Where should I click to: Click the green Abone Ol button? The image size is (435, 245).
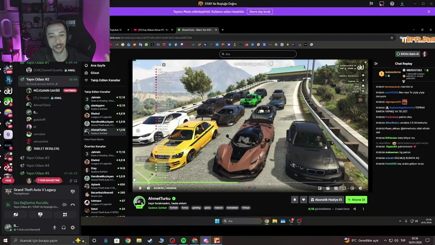pyautogui.click(x=356, y=200)
